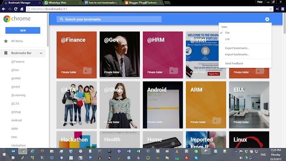The width and height of the screenshot is (286, 161).
Task: Click the star icon beside All Items
Action: 6,41
